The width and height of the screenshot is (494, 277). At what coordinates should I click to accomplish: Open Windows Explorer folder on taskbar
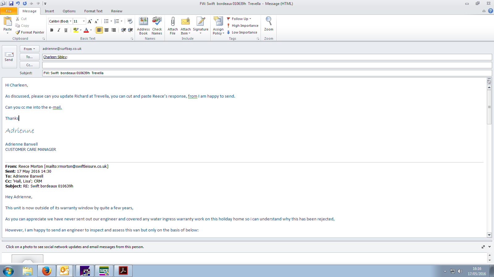tap(27, 271)
